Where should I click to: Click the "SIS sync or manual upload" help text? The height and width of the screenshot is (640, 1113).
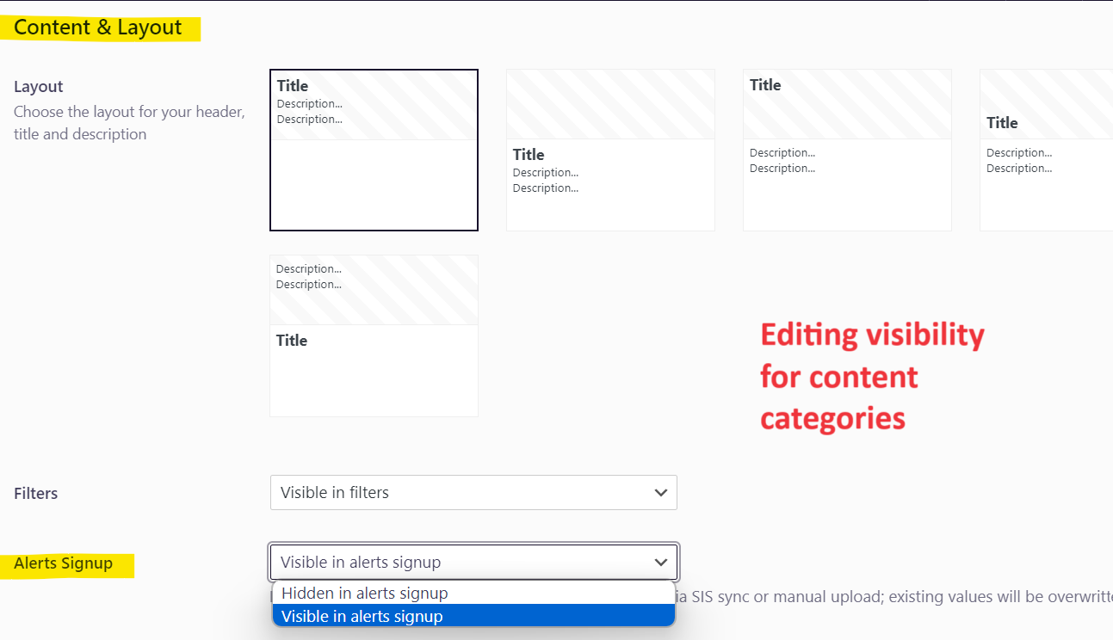[861, 597]
